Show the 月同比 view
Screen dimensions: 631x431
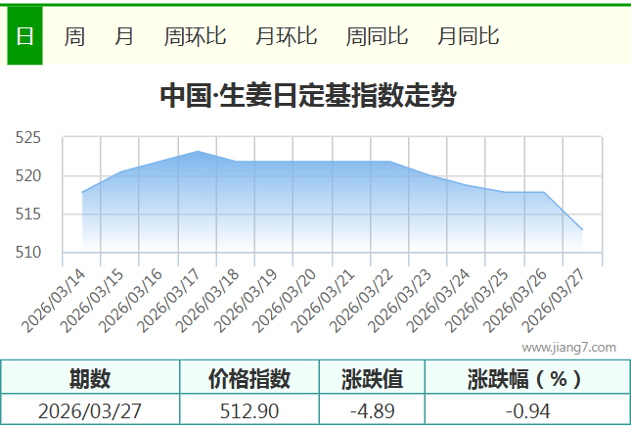[x=468, y=36]
